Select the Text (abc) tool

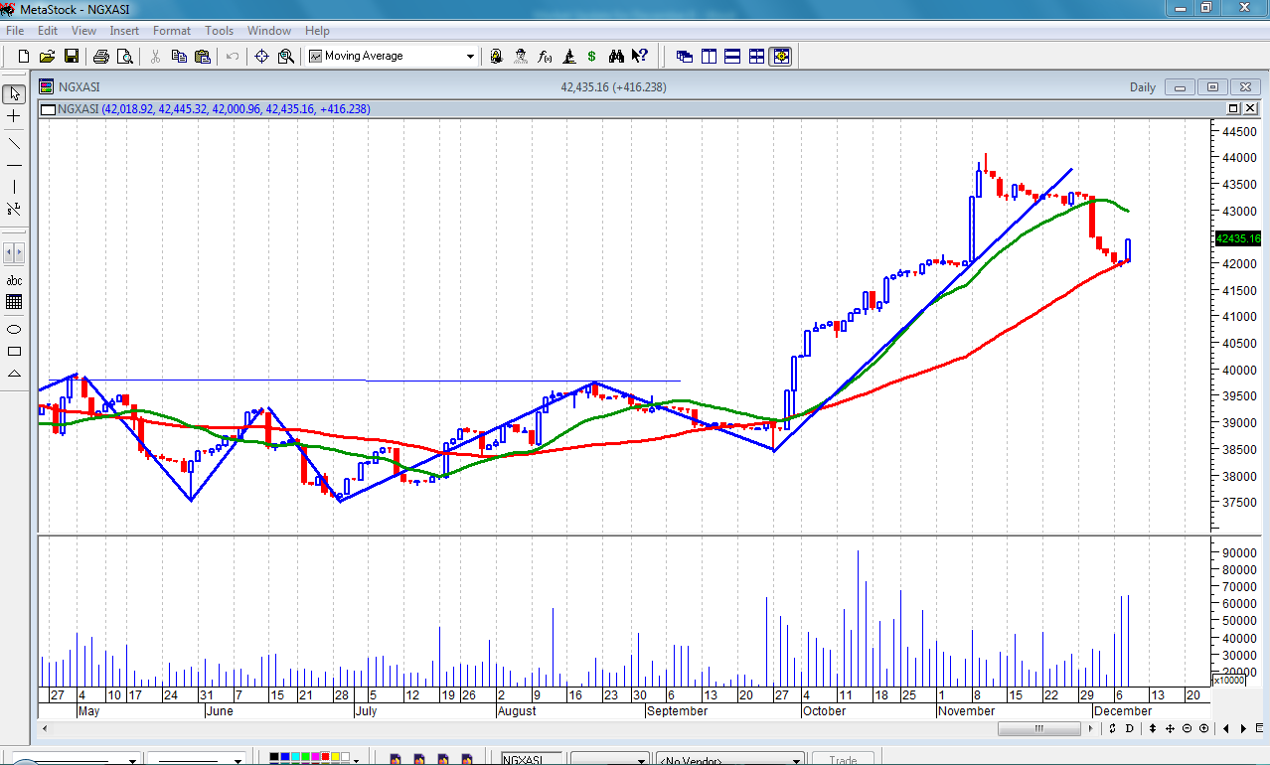coord(14,280)
